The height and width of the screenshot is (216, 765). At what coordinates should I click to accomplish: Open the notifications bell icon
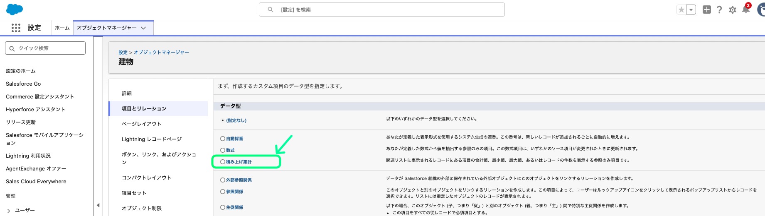746,10
